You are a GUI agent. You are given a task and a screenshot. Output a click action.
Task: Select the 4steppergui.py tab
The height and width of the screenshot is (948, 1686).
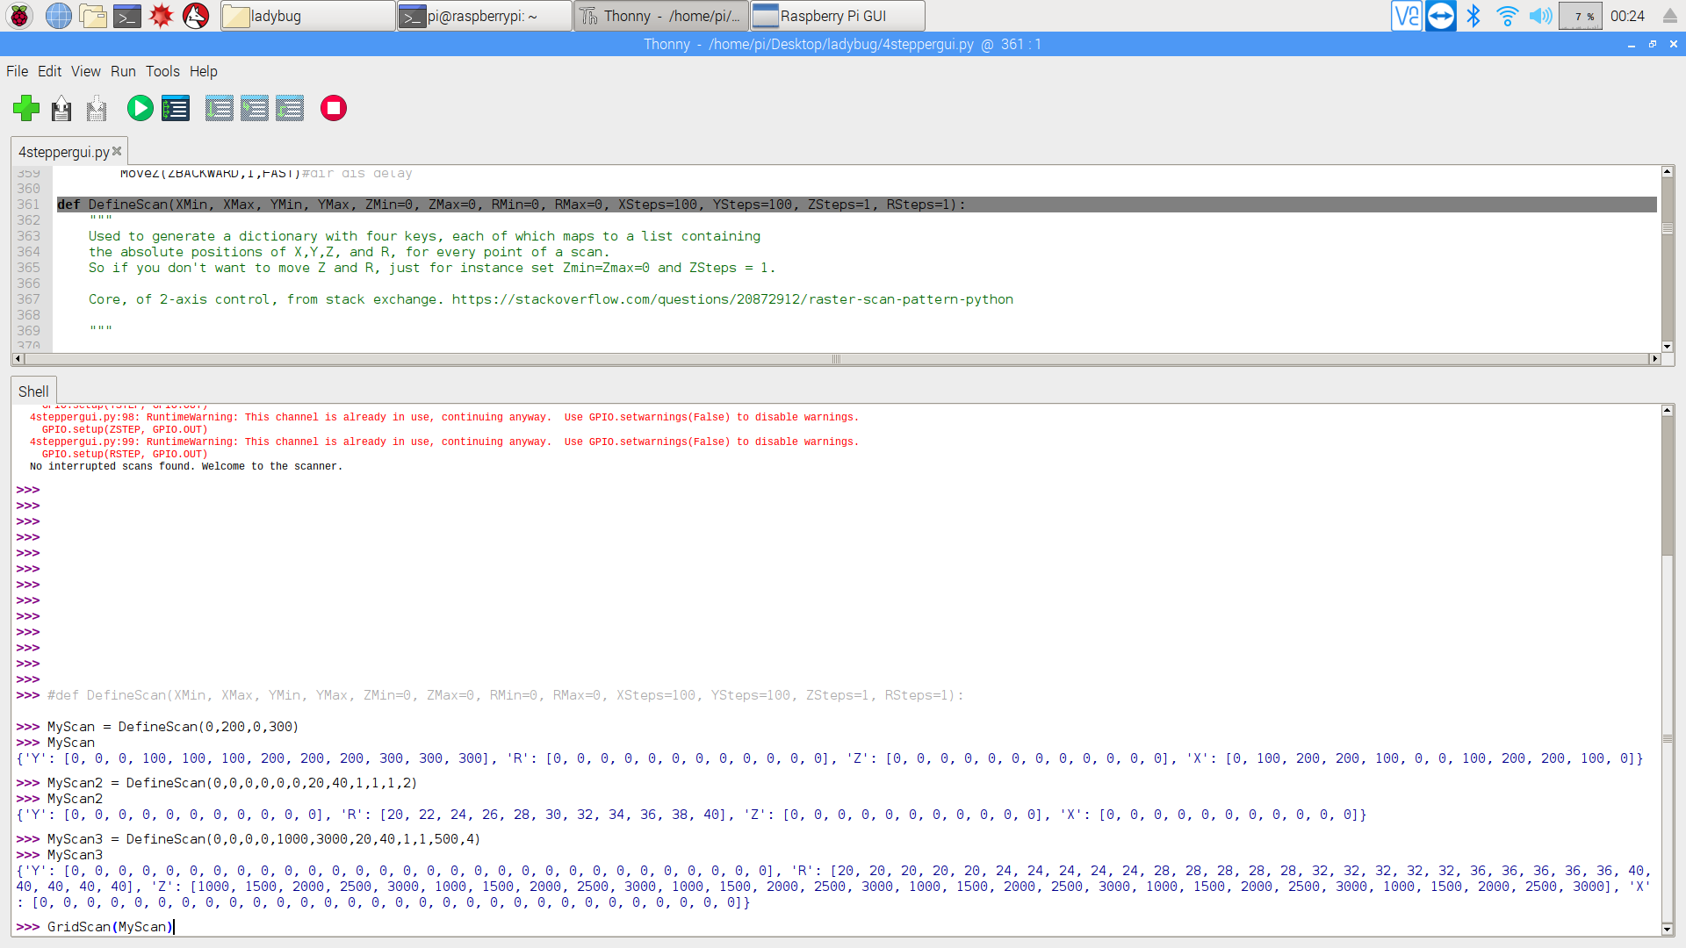[65, 152]
